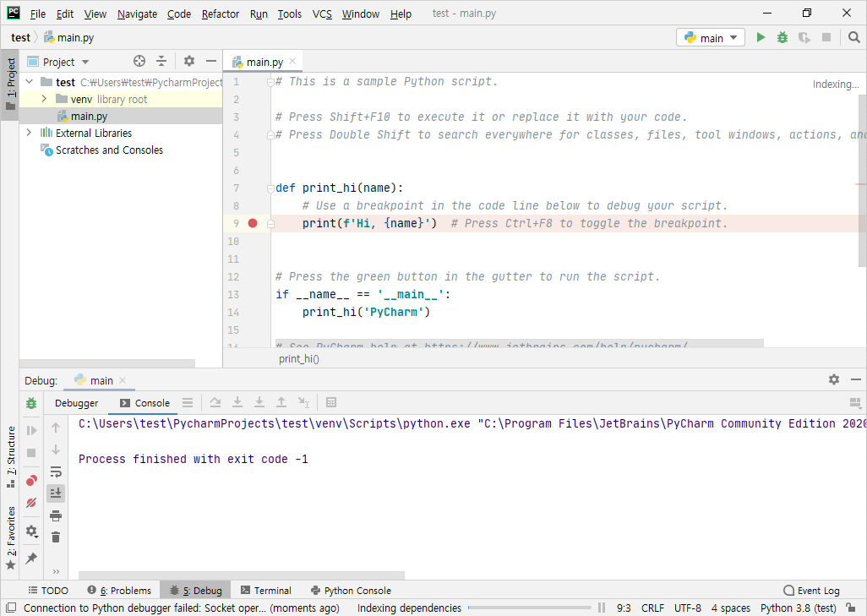Open debug settings gear in left sidebar
This screenshot has height=616, width=867.
tap(31, 532)
